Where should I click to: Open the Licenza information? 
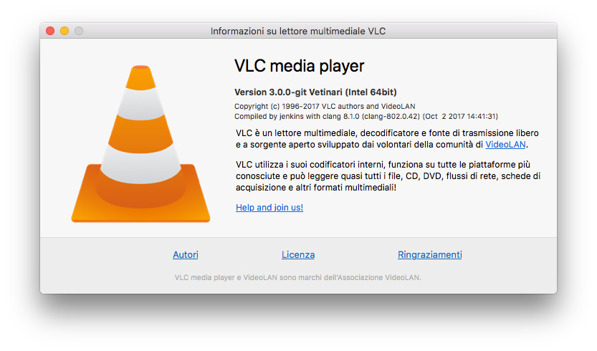(x=298, y=255)
